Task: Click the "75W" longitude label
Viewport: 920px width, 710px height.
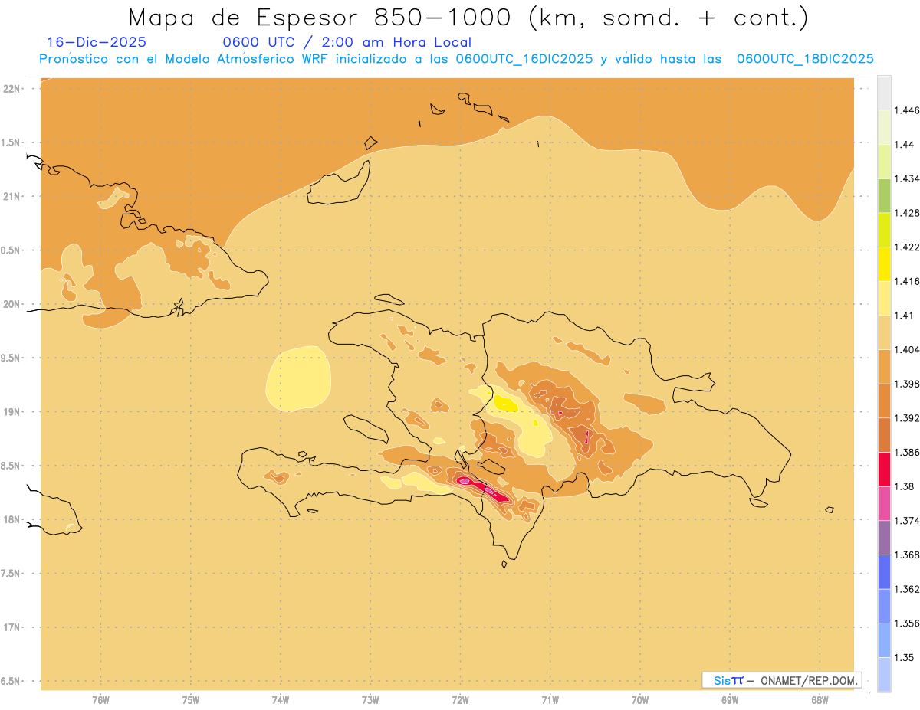Action: pyautogui.click(x=191, y=700)
